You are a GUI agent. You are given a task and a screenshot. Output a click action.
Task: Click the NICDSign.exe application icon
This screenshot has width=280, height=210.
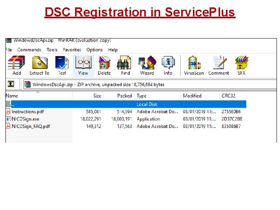pyautogui.click(x=8, y=119)
